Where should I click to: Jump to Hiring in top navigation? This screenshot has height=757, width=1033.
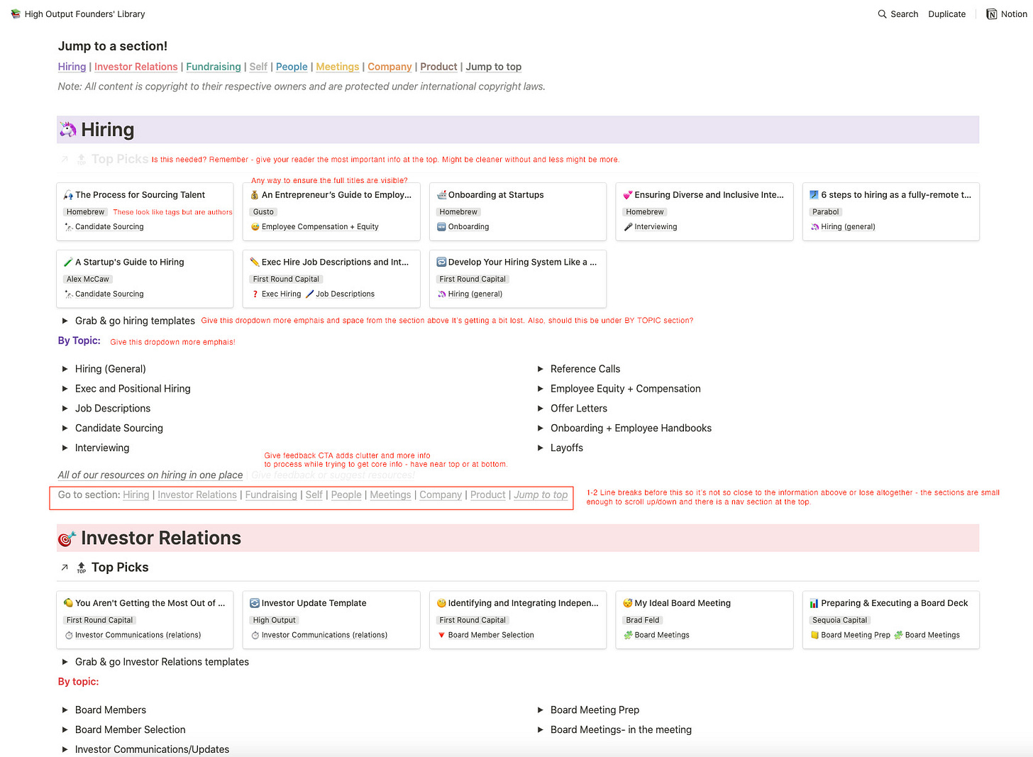(72, 67)
